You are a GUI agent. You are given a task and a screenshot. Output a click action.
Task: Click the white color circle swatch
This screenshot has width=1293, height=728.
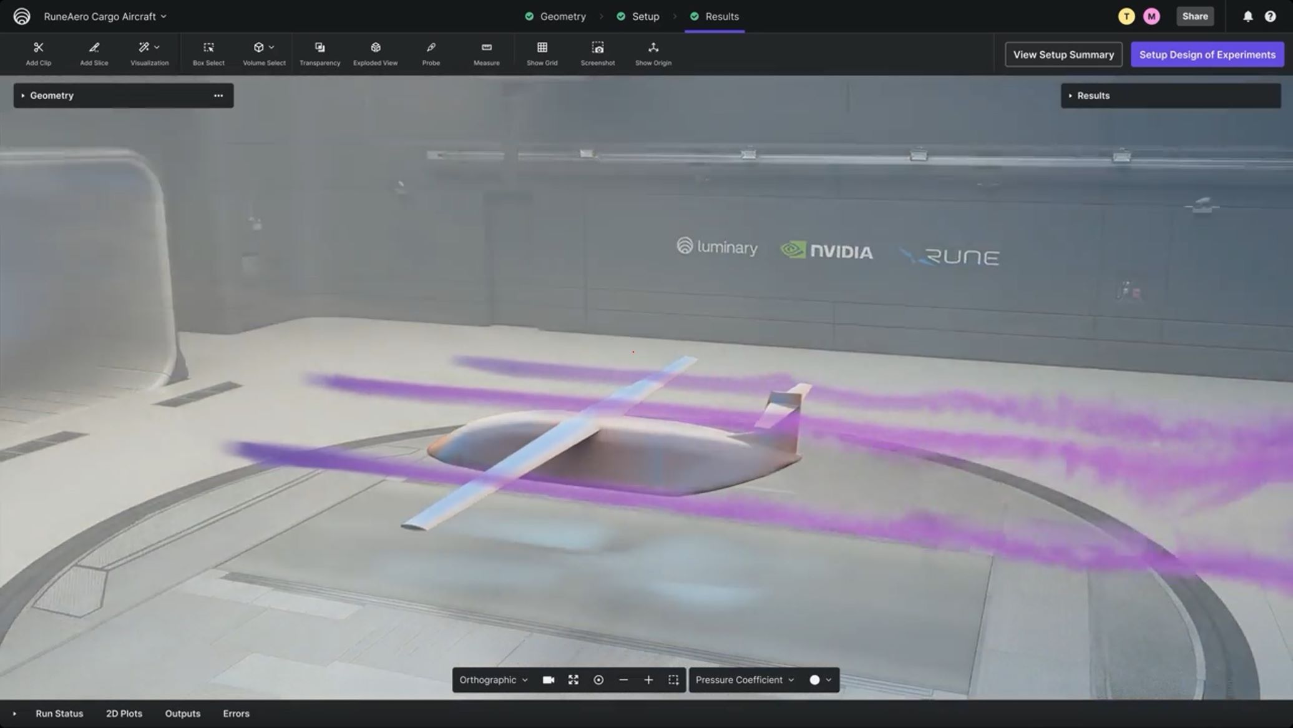(814, 680)
